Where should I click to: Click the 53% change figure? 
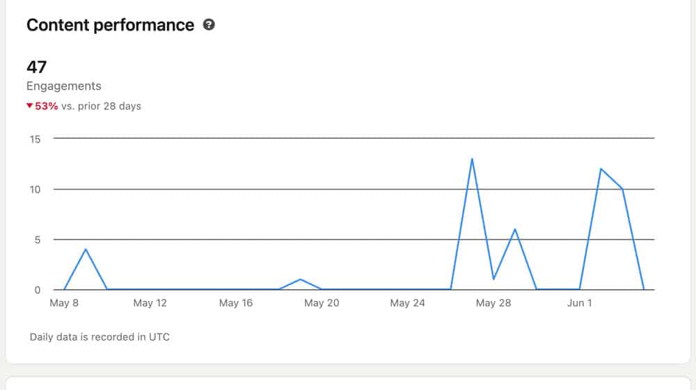click(46, 107)
